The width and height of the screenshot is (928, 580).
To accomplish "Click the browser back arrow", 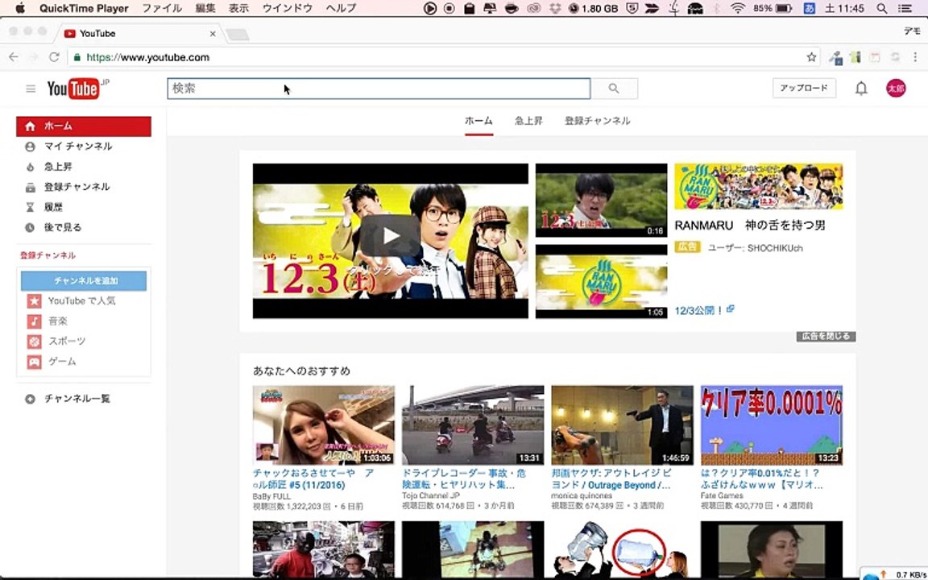I will tap(14, 57).
